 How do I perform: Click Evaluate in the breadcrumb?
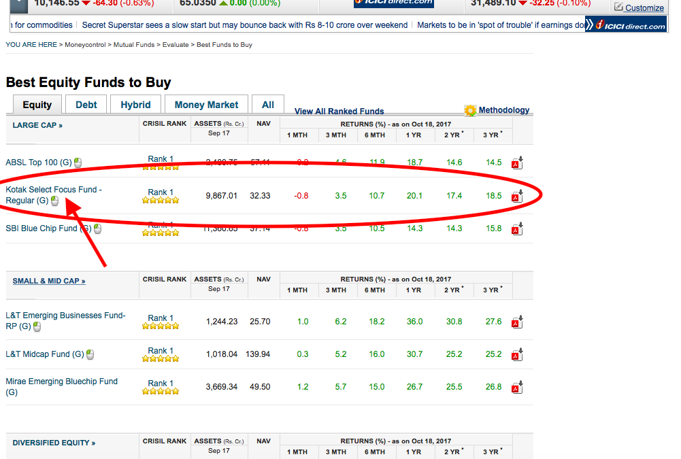[176, 45]
